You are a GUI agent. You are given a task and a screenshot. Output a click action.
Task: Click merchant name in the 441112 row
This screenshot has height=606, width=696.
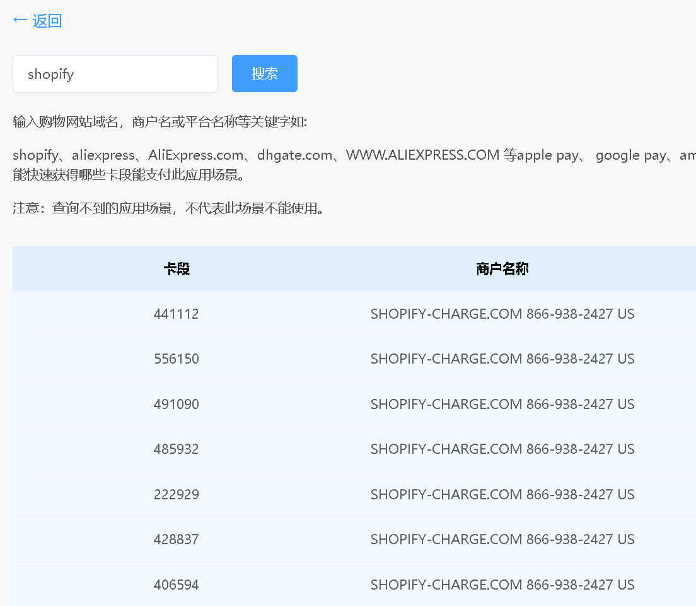pyautogui.click(x=502, y=314)
